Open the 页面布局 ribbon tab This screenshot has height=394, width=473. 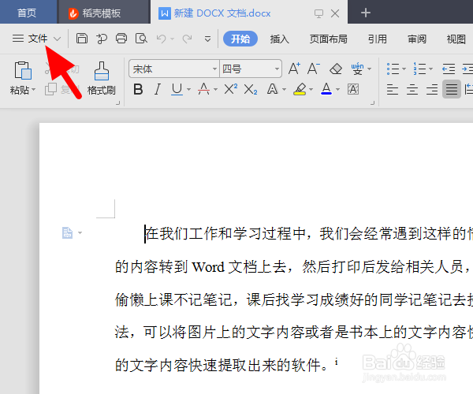pyautogui.click(x=328, y=39)
